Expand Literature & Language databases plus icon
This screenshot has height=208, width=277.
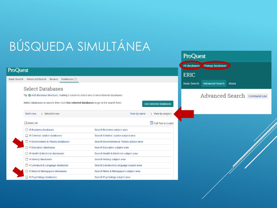[x=30, y=165]
